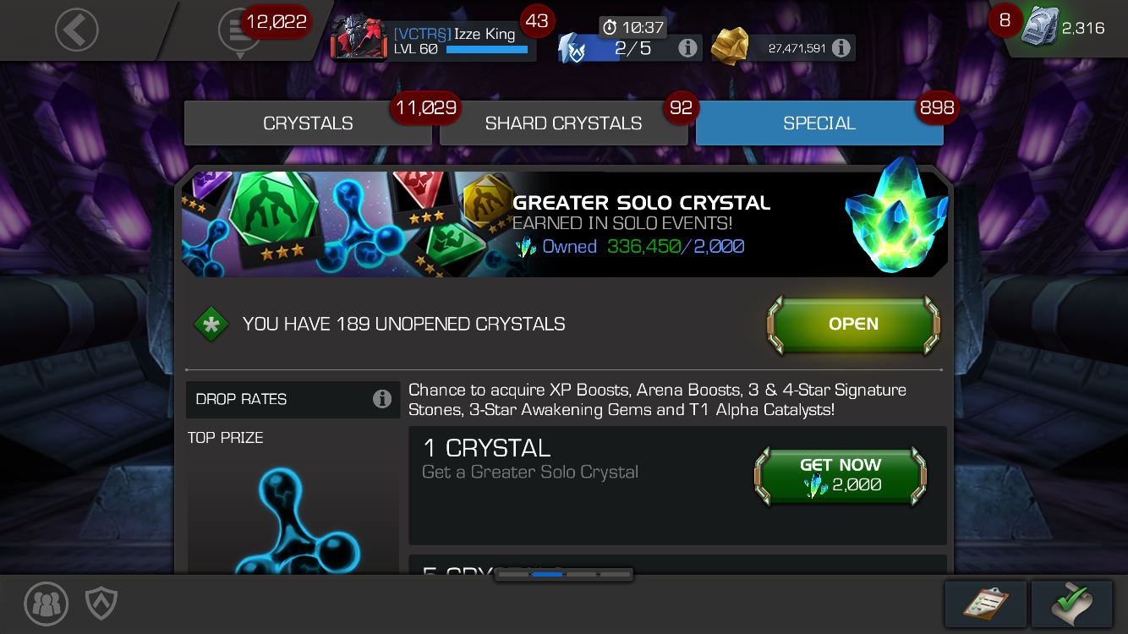Open the unopened crystals with Open button
The width and height of the screenshot is (1128, 634).
[x=853, y=324]
